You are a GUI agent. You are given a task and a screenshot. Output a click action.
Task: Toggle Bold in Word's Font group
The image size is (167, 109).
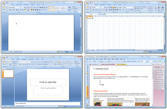(10, 10)
